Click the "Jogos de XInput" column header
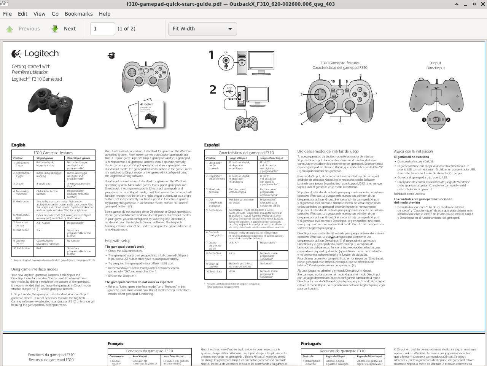487x366 pixels. tap(336, 356)
